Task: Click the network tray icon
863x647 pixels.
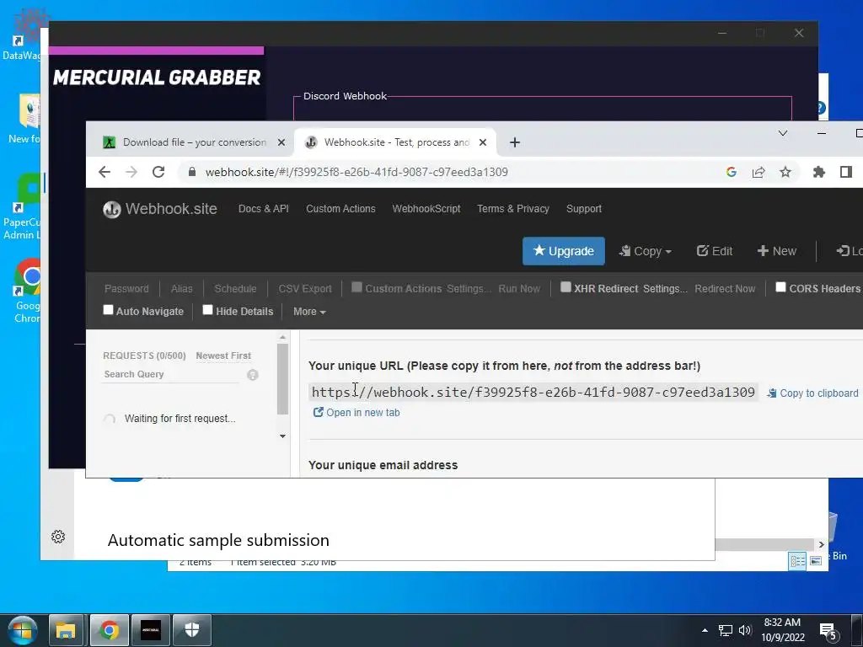Action: (726, 630)
